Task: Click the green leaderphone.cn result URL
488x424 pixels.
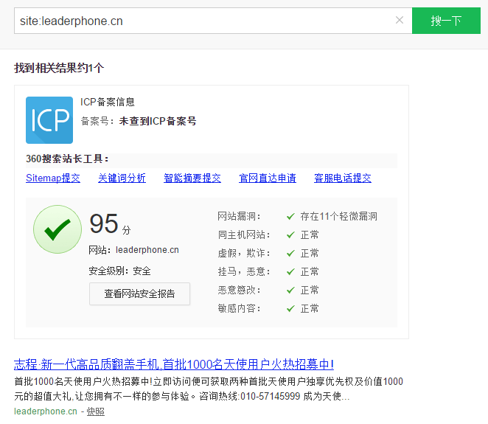Action: (x=46, y=411)
